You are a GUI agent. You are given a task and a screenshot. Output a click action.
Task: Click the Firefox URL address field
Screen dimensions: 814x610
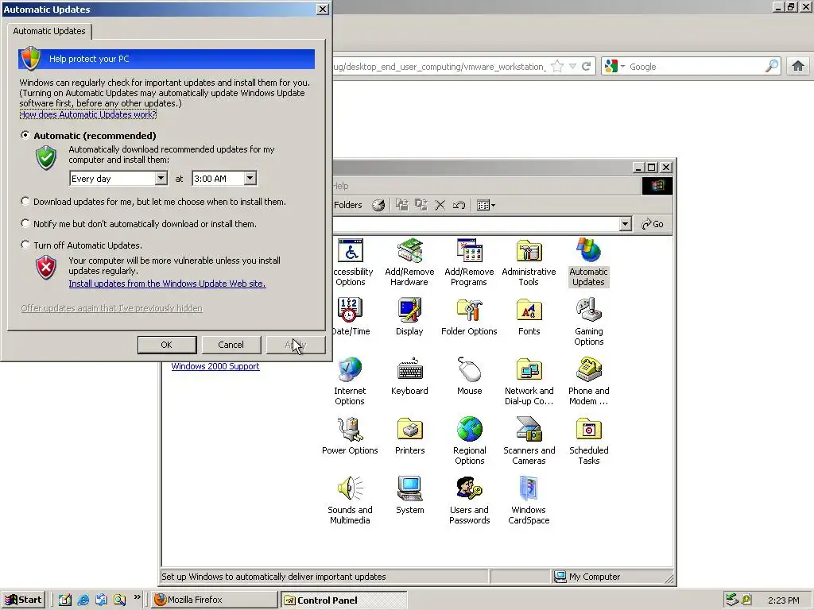[440, 67]
